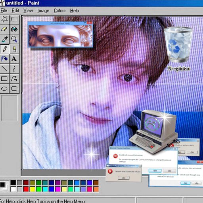Activate the Fill With Color bucket

pos(14,29)
